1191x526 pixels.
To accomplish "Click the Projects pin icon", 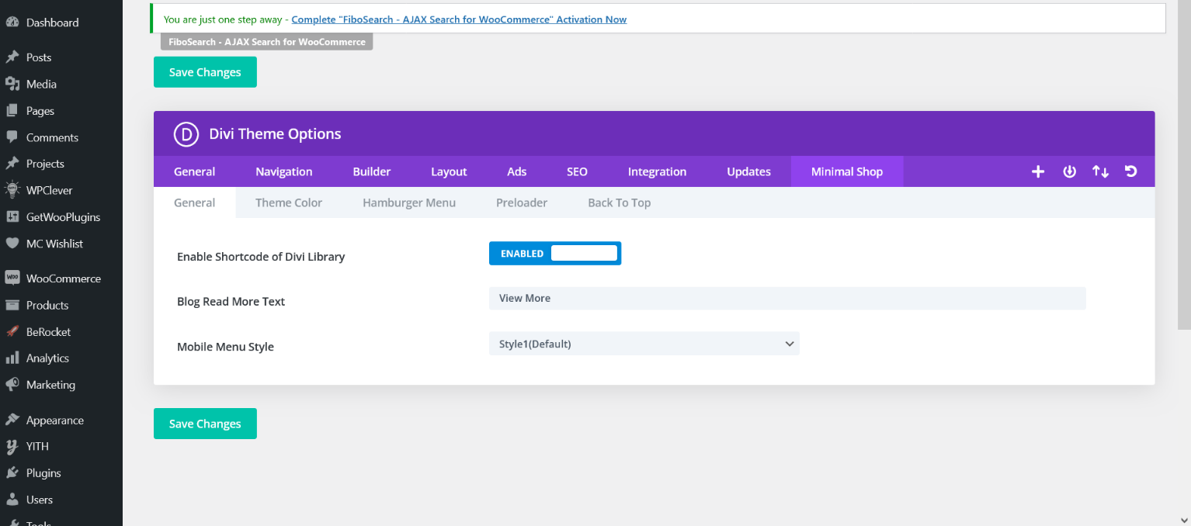I will [12, 164].
